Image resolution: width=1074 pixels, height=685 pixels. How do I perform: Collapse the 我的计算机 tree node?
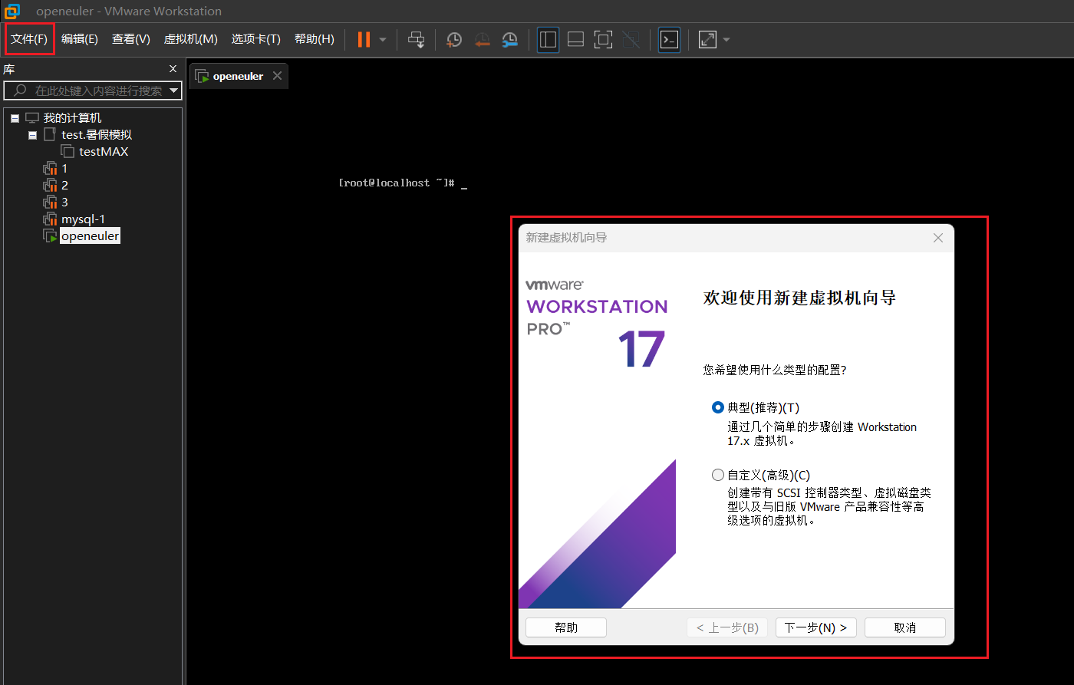pyautogui.click(x=15, y=118)
